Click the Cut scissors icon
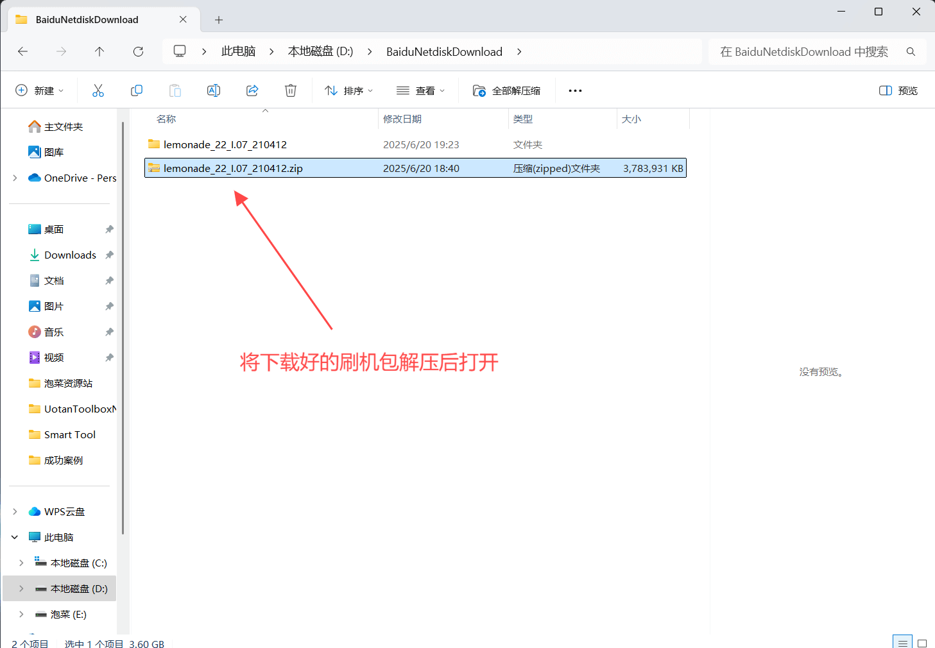Viewport: 935px width, 648px height. 98,90
